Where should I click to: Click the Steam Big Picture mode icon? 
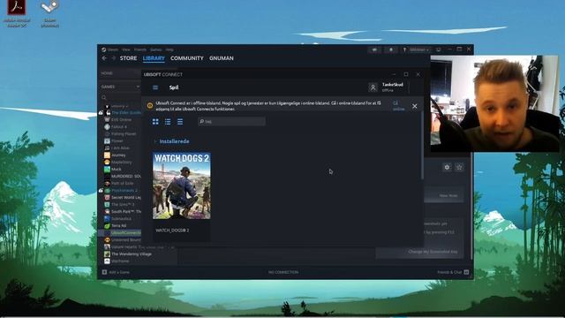[438, 49]
